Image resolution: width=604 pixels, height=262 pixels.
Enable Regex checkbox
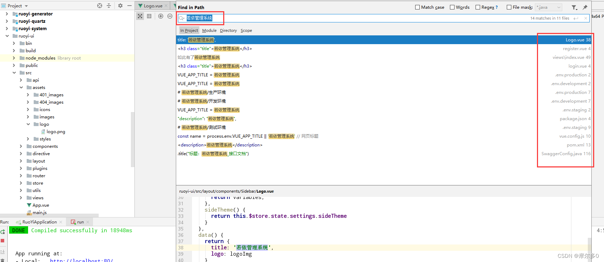pos(478,7)
